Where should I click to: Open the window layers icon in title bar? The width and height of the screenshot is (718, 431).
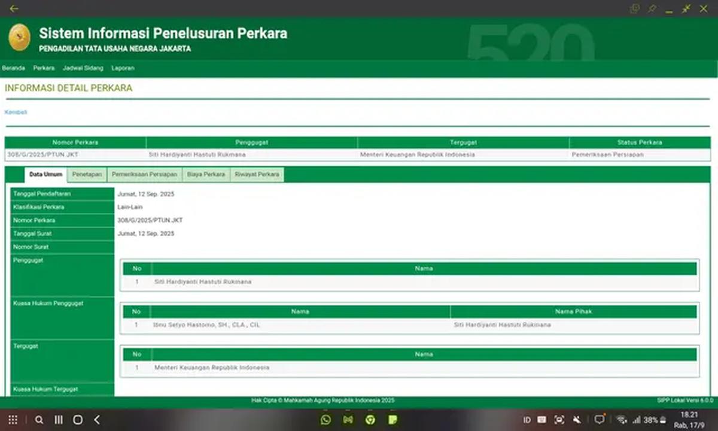coord(634,9)
